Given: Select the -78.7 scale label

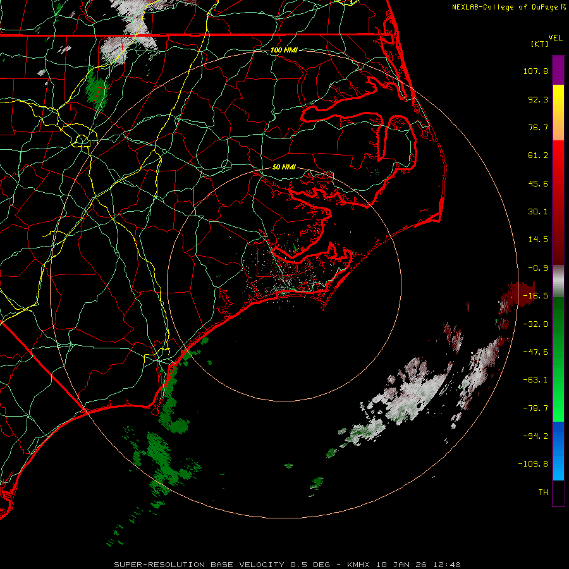Looking at the screenshot, I should point(535,408).
